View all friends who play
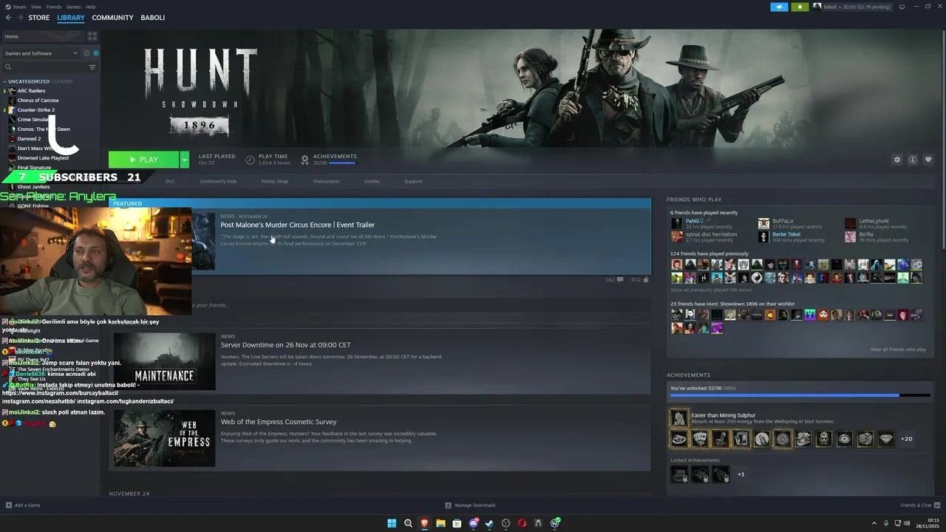The width and height of the screenshot is (946, 532). point(898,349)
